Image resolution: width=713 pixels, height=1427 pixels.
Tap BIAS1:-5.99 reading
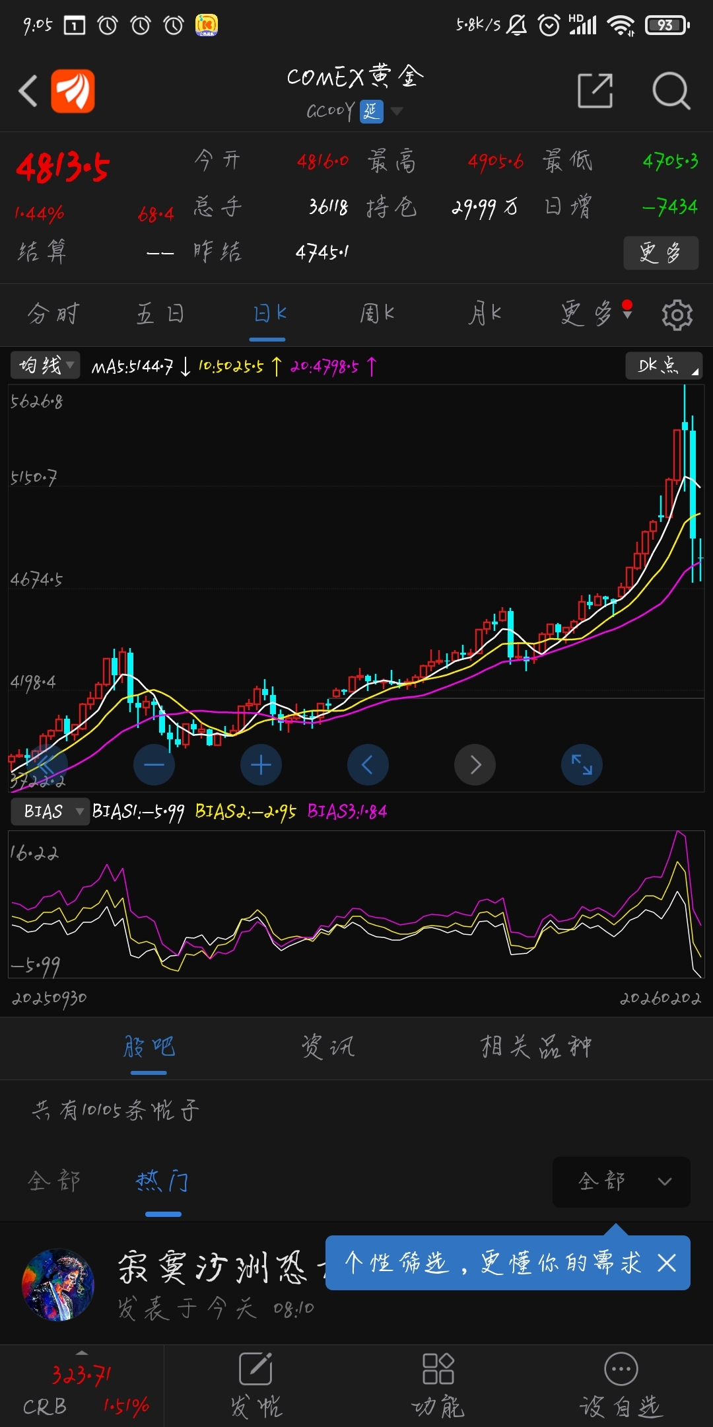138,812
